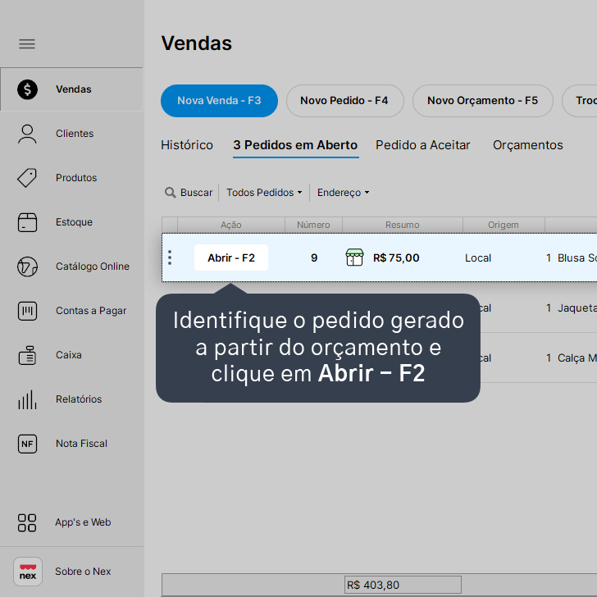Viewport: 597px width, 597px height.
Task: Click the Buscar magnifying glass icon
Action: click(171, 193)
